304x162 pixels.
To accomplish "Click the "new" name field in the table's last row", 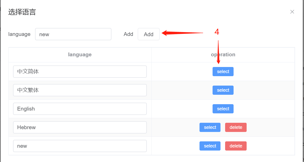I will pyautogui.click(x=80, y=146).
